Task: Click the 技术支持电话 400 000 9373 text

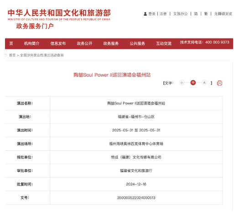Action: 205,42
